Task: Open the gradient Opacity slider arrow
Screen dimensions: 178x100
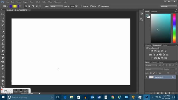Action: point(76,6)
